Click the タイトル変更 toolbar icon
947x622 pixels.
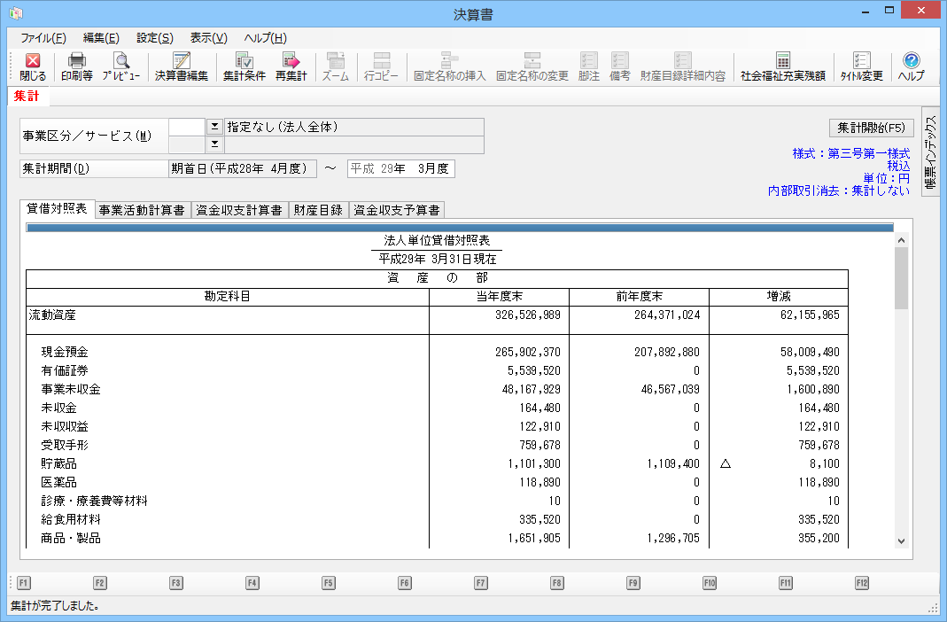[861, 67]
